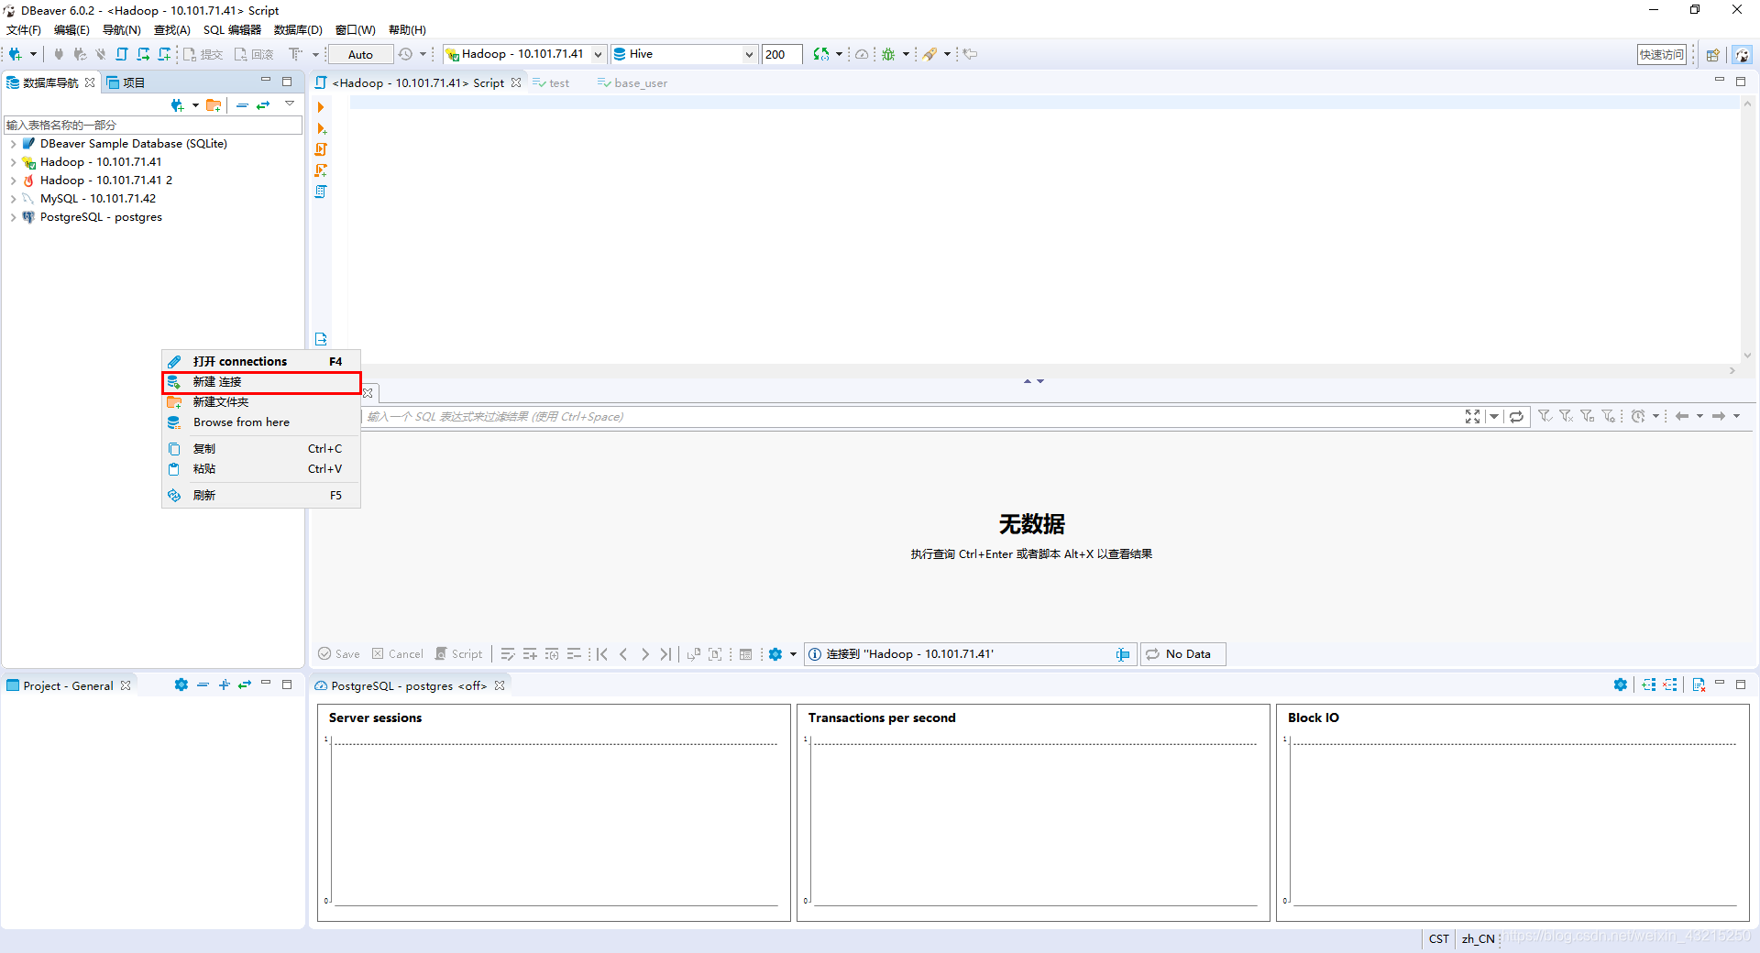Click the gear settings icon in Project panel
Viewport: 1760px width, 953px height.
(x=181, y=685)
